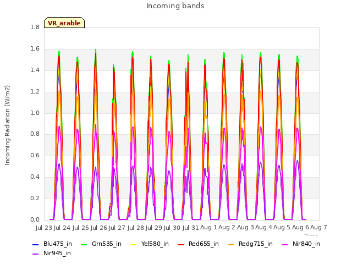Click the Jul 31 x-axis tick label

(190, 228)
